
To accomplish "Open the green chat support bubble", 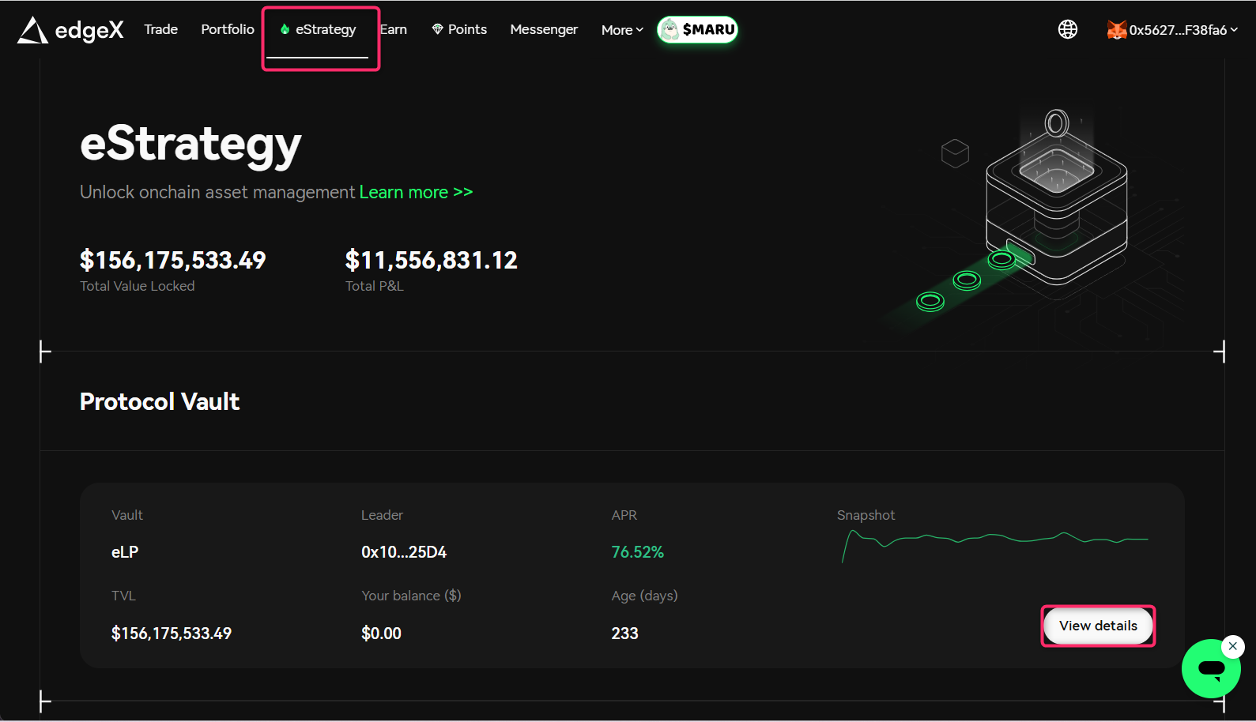I will point(1210,669).
